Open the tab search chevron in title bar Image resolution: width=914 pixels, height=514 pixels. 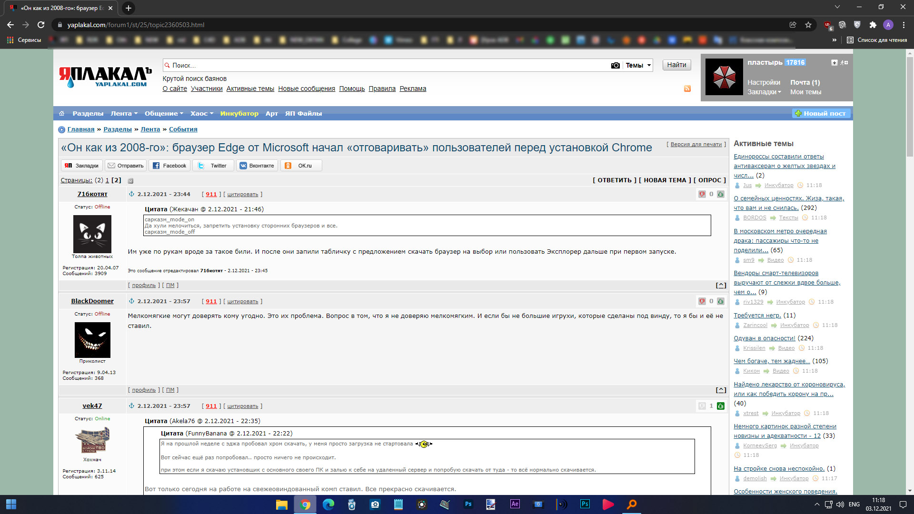tap(837, 7)
